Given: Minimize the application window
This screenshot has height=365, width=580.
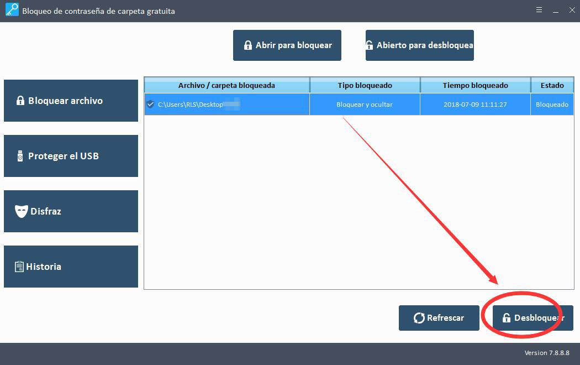Looking at the screenshot, I should pyautogui.click(x=555, y=11).
